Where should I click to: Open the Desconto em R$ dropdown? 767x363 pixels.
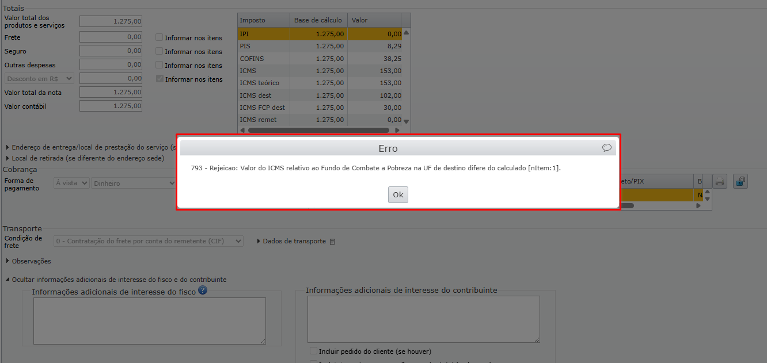click(39, 78)
